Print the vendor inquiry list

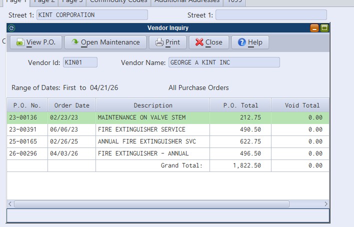click(x=167, y=42)
